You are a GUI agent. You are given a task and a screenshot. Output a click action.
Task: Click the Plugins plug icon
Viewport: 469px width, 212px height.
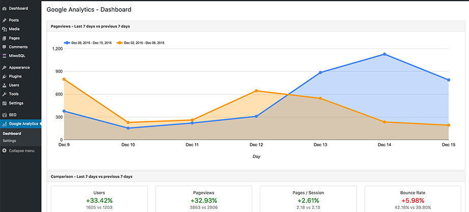(4, 76)
